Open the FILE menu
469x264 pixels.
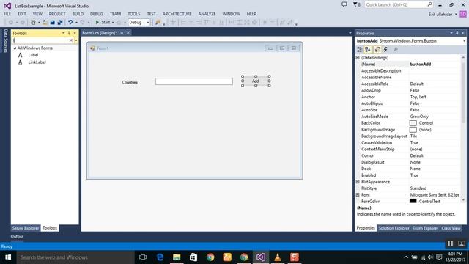pyautogui.click(x=7, y=14)
